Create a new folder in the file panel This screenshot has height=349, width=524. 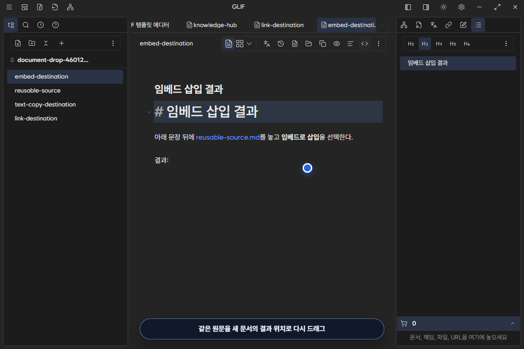(x=32, y=43)
